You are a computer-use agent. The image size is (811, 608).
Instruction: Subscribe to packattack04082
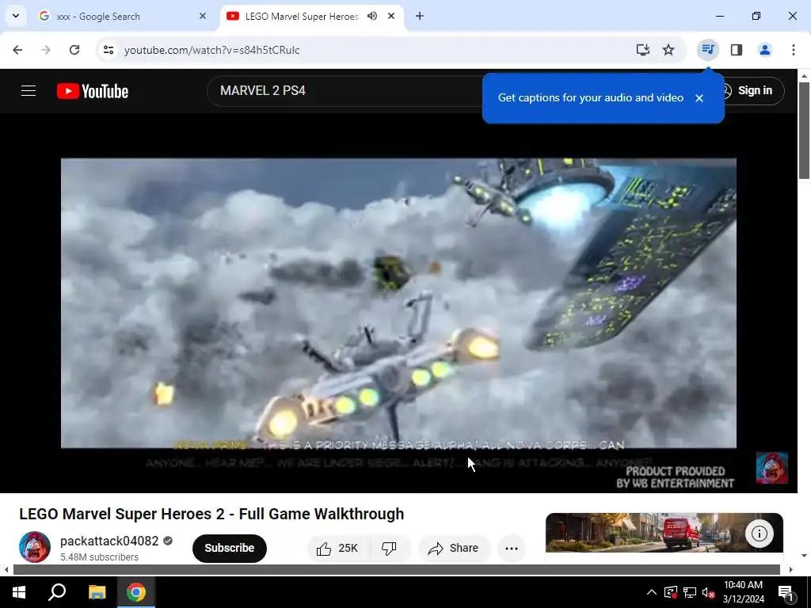pyautogui.click(x=229, y=548)
